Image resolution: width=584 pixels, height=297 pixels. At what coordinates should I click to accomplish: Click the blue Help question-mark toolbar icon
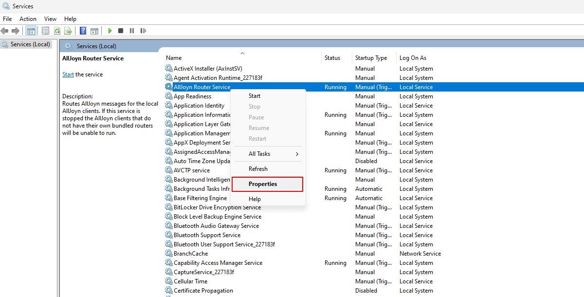tap(83, 31)
